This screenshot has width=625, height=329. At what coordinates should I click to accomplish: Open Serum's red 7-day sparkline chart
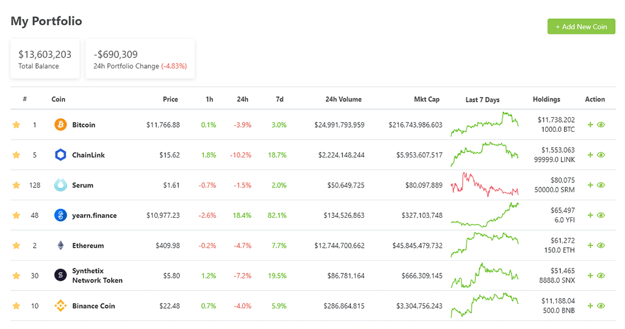coord(485,184)
